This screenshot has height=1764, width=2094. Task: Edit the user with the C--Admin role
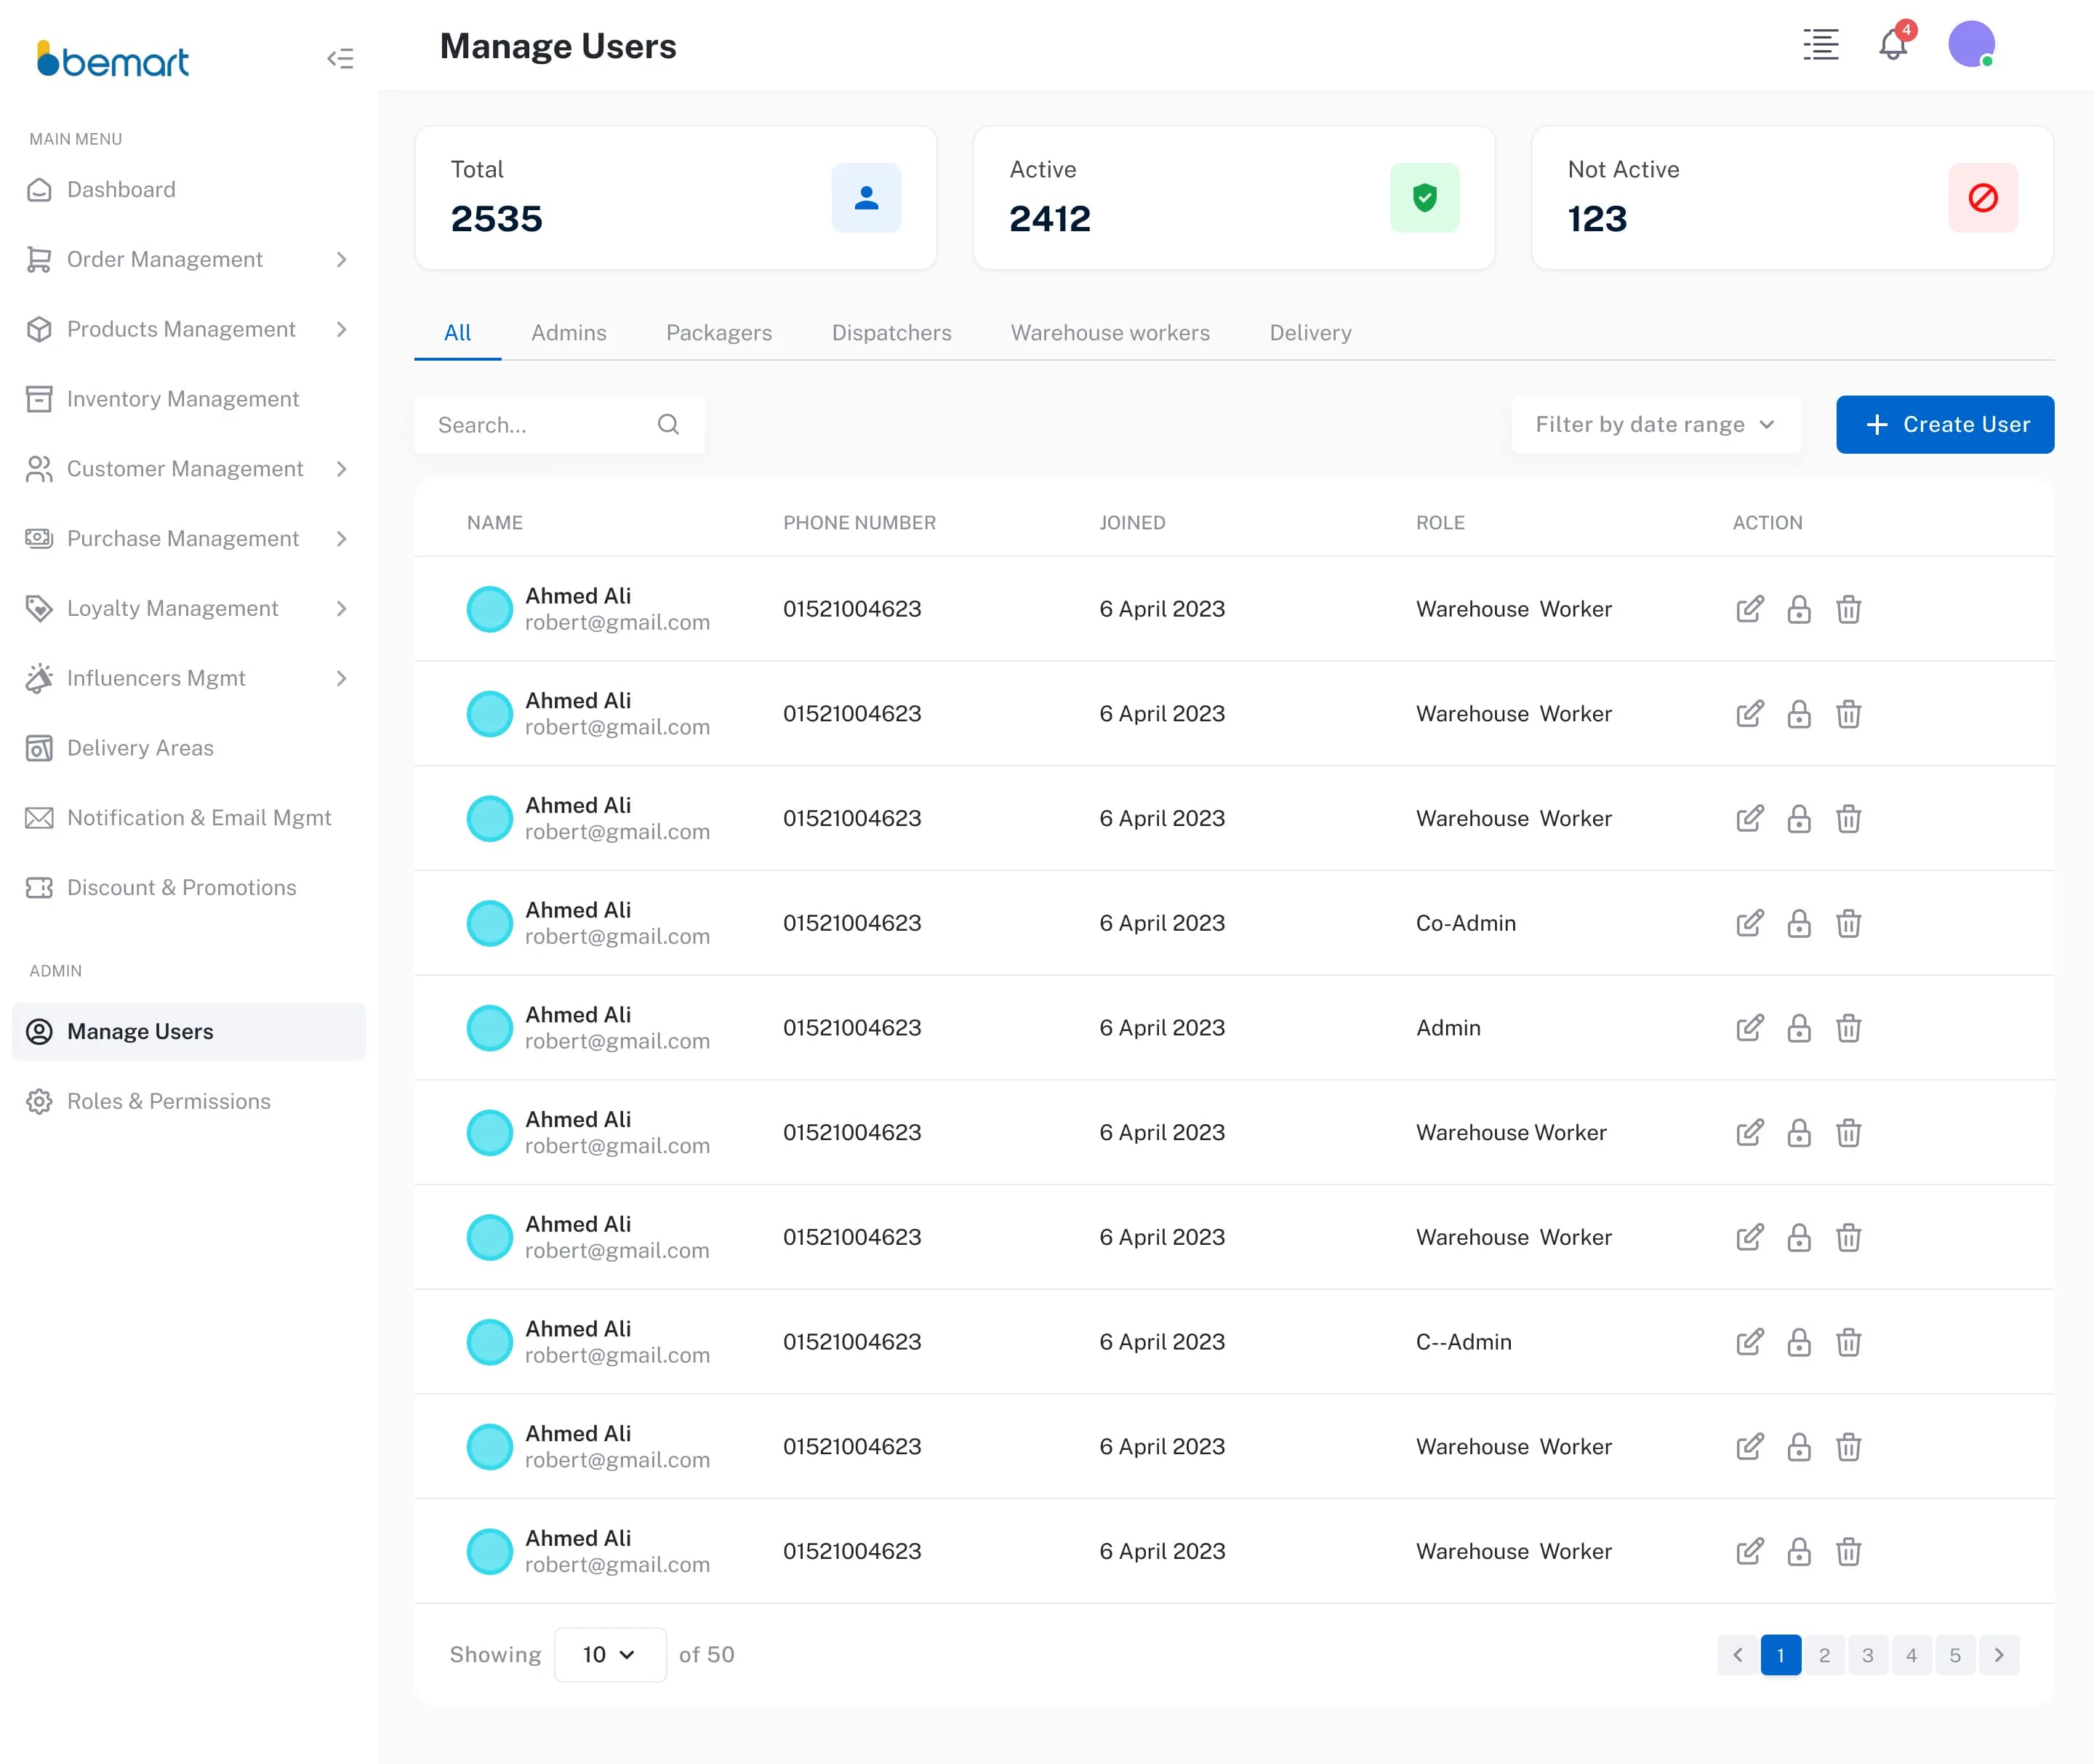1749,1342
